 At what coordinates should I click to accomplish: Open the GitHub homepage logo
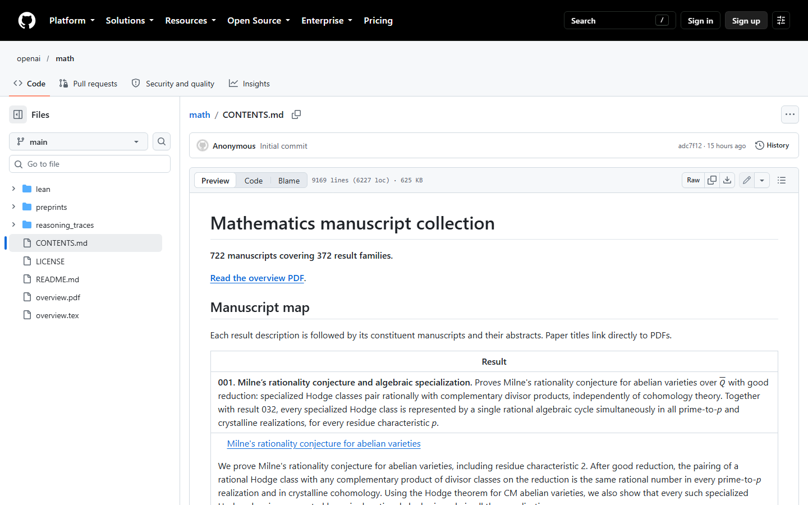click(x=27, y=21)
